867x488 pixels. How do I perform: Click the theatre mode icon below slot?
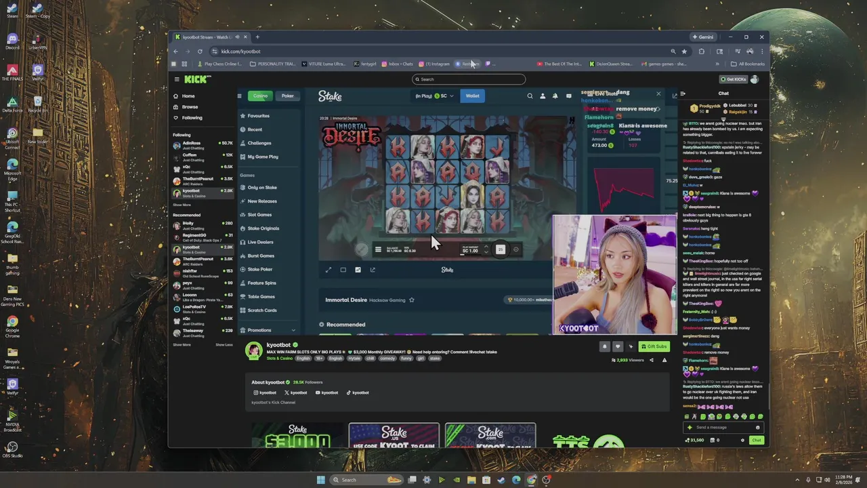[343, 270]
